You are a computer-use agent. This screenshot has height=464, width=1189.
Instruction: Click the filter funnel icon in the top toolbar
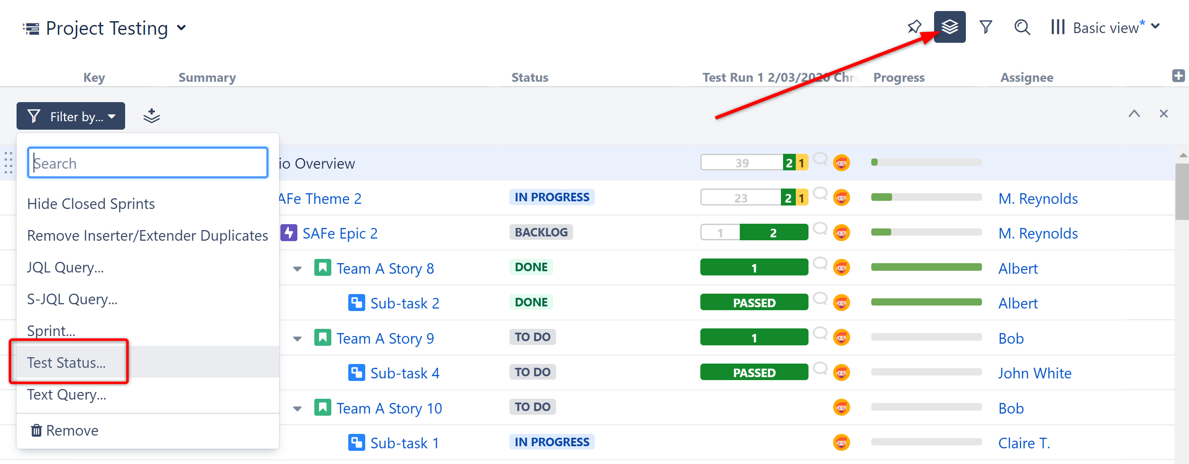coord(986,27)
